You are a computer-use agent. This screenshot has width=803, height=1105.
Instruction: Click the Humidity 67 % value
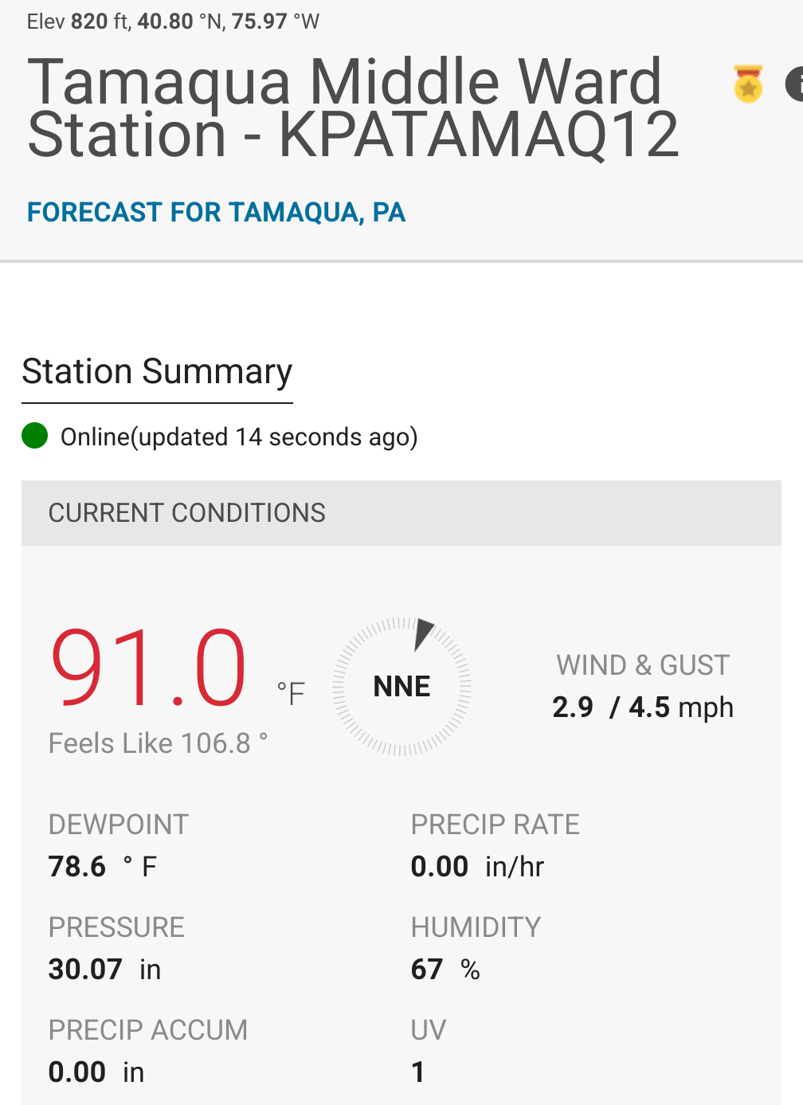[445, 969]
